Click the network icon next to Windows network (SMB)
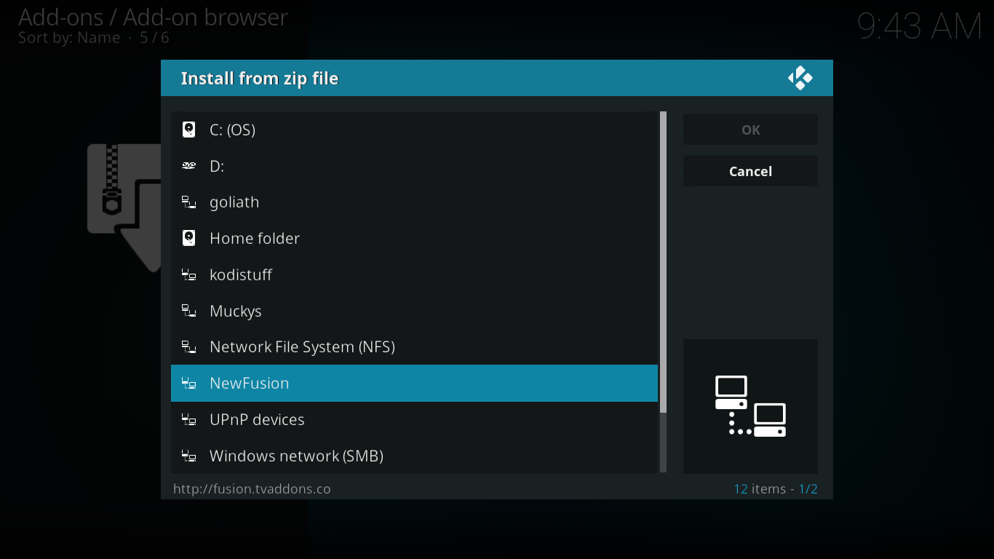The width and height of the screenshot is (994, 559). (x=189, y=456)
